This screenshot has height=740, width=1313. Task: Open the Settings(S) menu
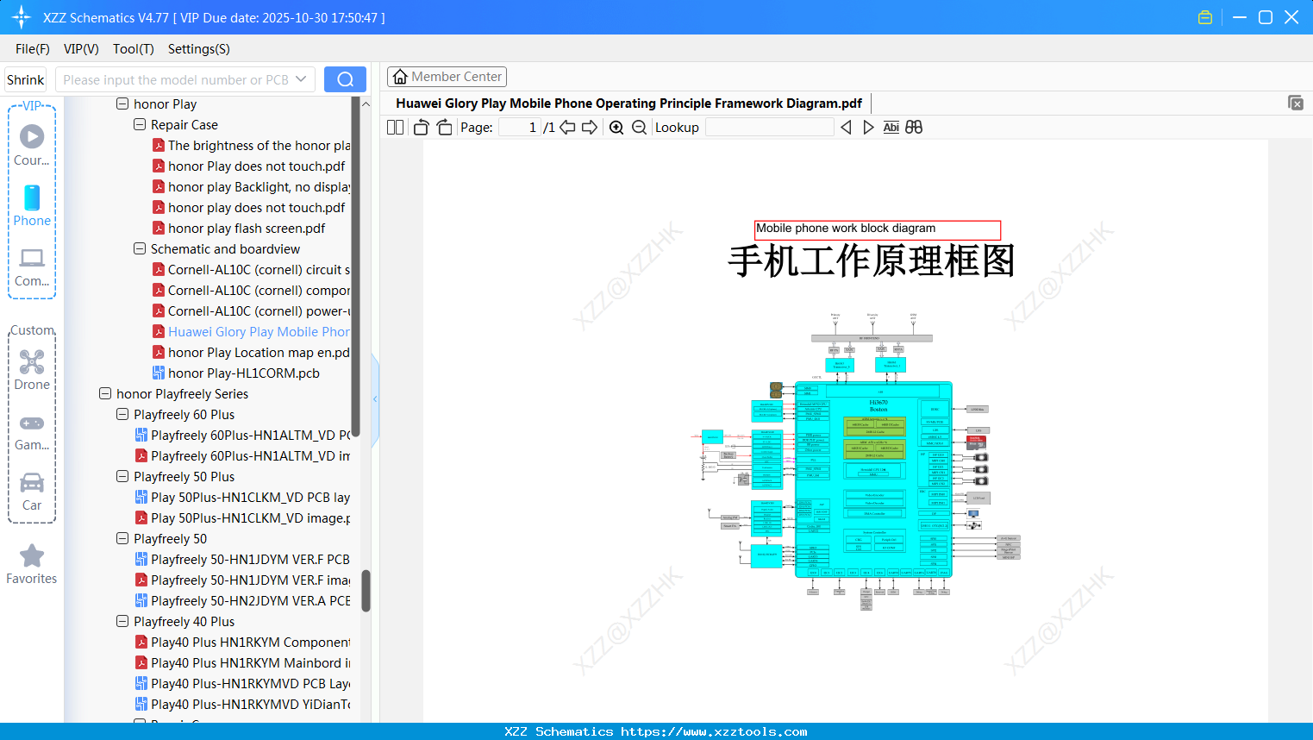(x=199, y=49)
